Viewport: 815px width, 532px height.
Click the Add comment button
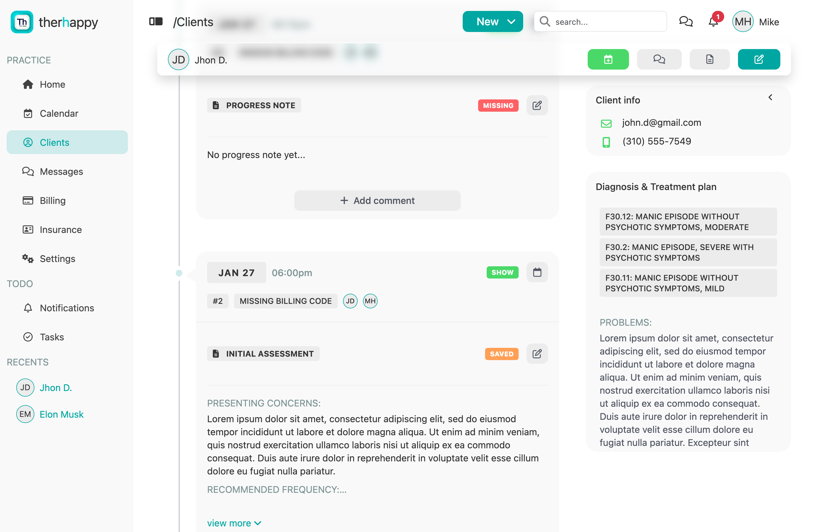coord(377,200)
